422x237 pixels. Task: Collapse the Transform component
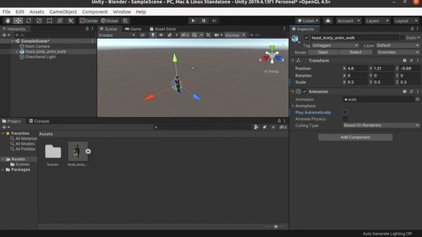[x=293, y=61]
